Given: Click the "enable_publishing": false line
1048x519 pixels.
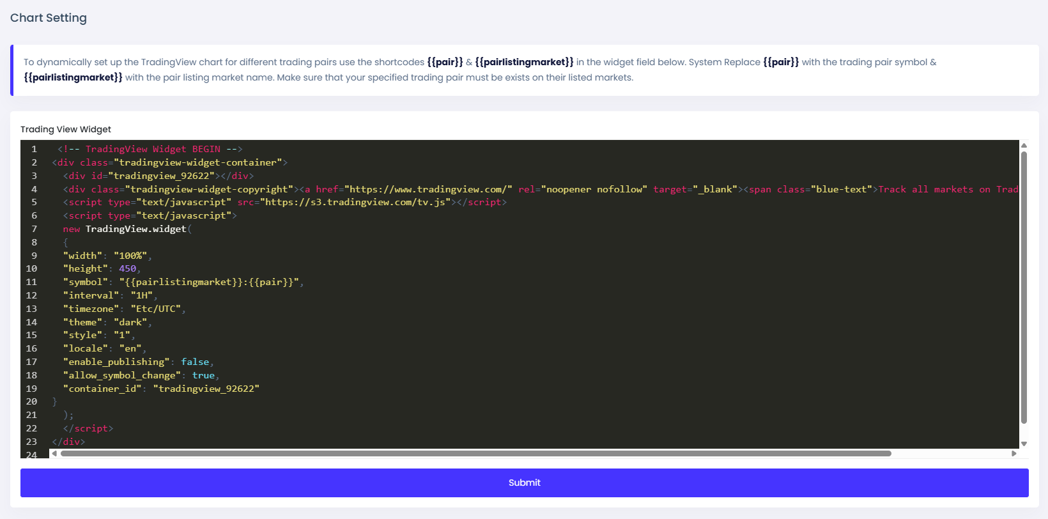Looking at the screenshot, I should pyautogui.click(x=138, y=362).
